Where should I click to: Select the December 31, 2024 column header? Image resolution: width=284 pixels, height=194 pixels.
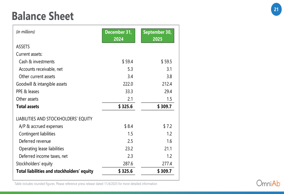(118, 36)
